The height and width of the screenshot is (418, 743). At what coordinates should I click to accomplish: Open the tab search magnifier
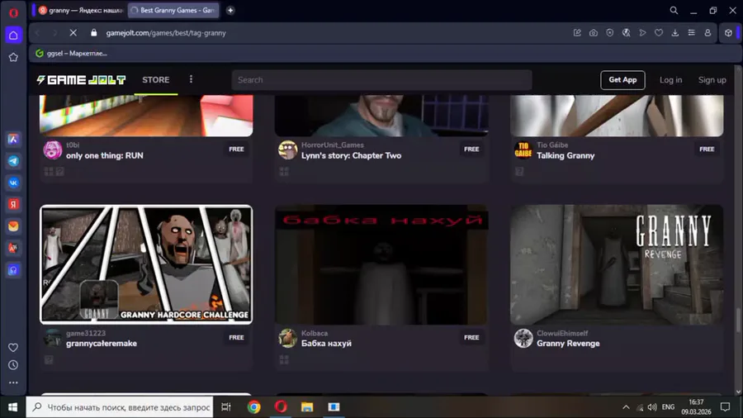pos(674,11)
